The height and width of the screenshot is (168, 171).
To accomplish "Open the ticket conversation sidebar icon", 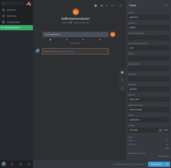I will (122, 73).
